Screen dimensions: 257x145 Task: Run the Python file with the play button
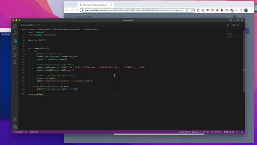coord(228,25)
